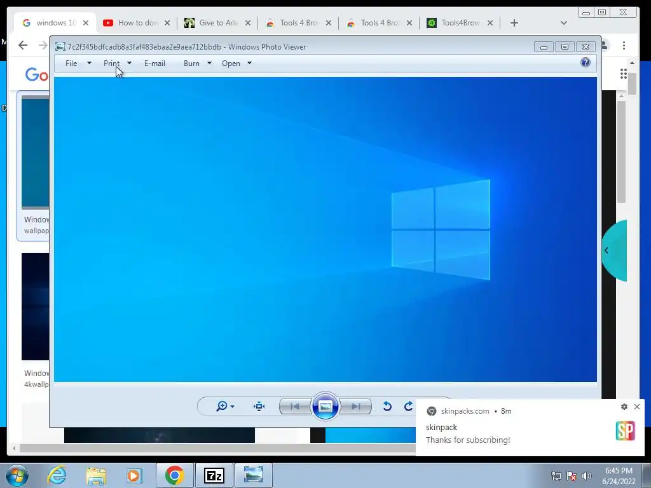Go to next photo in Photo Viewer
Screen dimensions: 651x488
point(355,406)
